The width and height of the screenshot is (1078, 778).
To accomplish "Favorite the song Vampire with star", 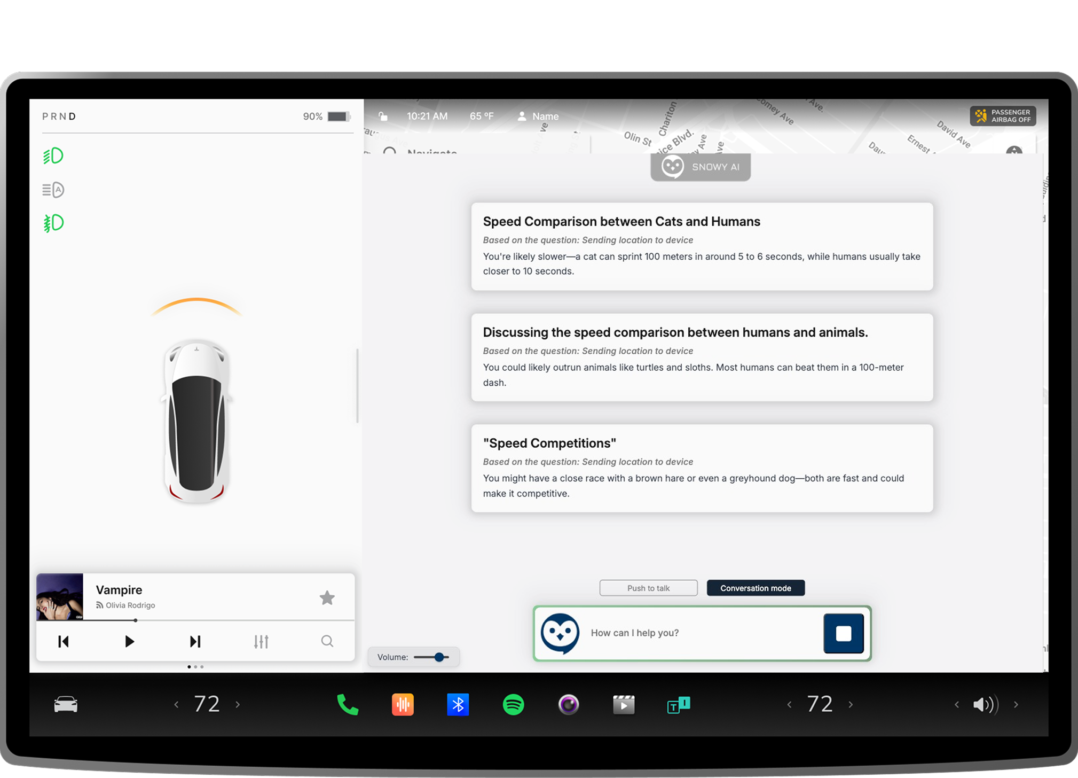I will click(x=327, y=597).
